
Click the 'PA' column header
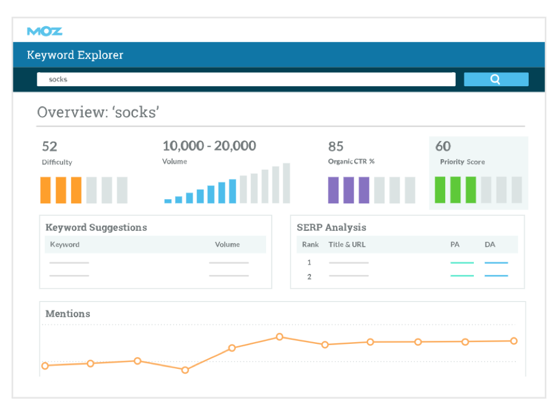point(455,244)
